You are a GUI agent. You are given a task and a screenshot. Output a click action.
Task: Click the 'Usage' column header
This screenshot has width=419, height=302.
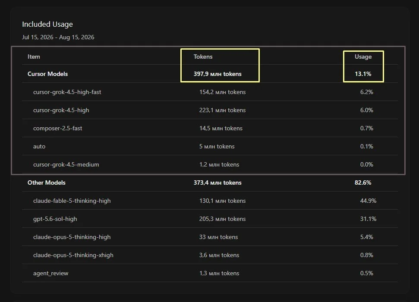click(363, 57)
